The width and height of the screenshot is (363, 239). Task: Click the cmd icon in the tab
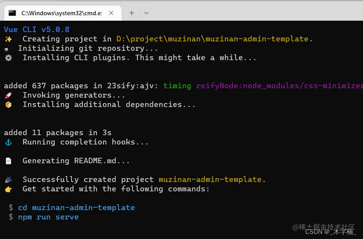click(12, 13)
